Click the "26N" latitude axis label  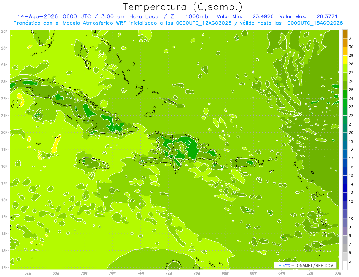pyautogui.click(x=4, y=31)
